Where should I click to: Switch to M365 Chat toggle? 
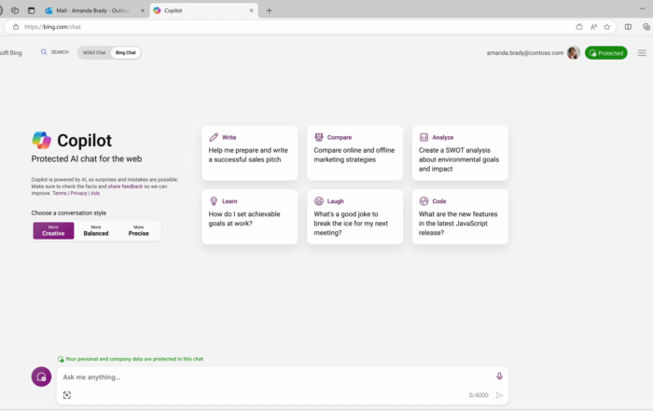click(94, 53)
